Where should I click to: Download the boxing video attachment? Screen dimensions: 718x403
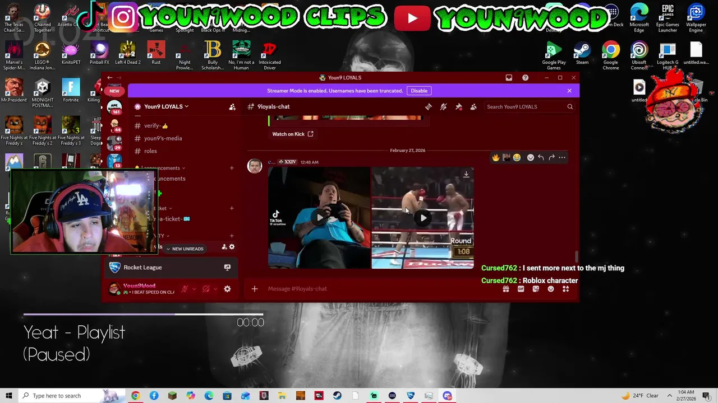click(466, 174)
